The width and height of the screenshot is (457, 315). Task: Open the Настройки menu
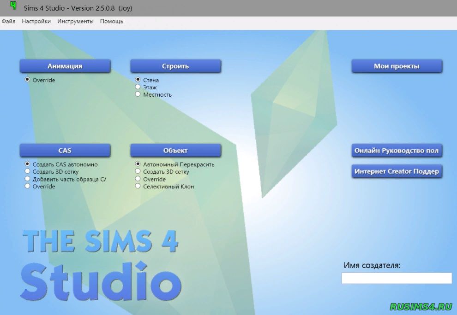point(36,21)
